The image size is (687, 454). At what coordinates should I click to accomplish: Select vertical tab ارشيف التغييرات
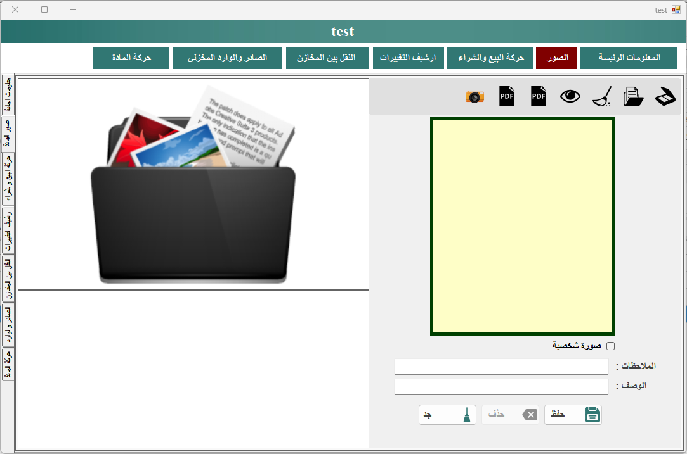[x=8, y=231]
